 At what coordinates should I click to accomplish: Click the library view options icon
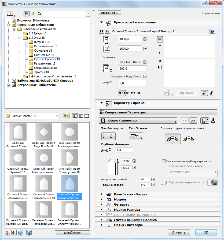point(10,14)
